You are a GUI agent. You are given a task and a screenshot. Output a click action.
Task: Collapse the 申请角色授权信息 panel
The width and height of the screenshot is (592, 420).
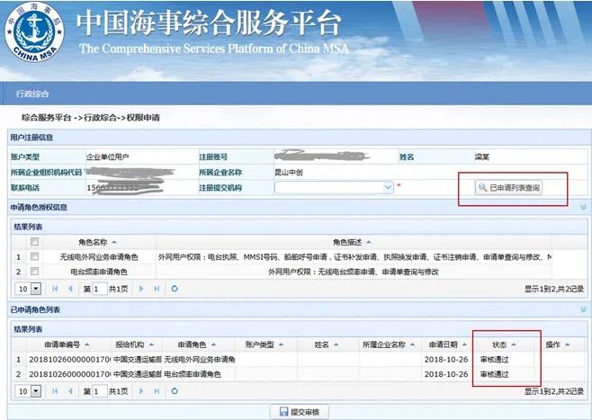(x=583, y=207)
